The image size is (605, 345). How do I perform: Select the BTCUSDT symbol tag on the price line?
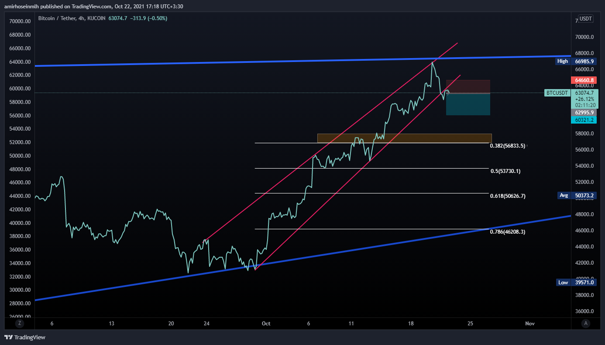557,93
